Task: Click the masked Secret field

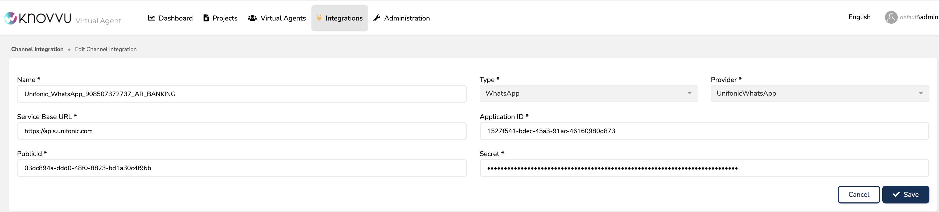Action: [x=703, y=168]
